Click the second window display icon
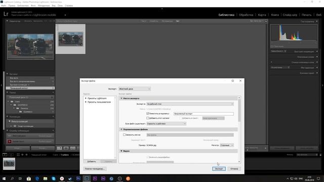This screenshot has width=324, height=182. point(11,155)
